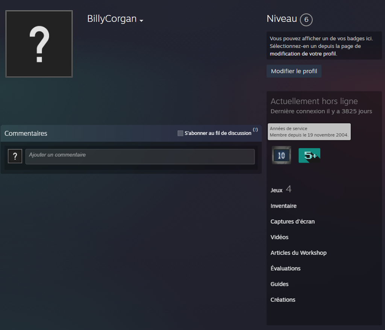Open the Inventaire link
This screenshot has height=330, width=385.
tap(283, 206)
